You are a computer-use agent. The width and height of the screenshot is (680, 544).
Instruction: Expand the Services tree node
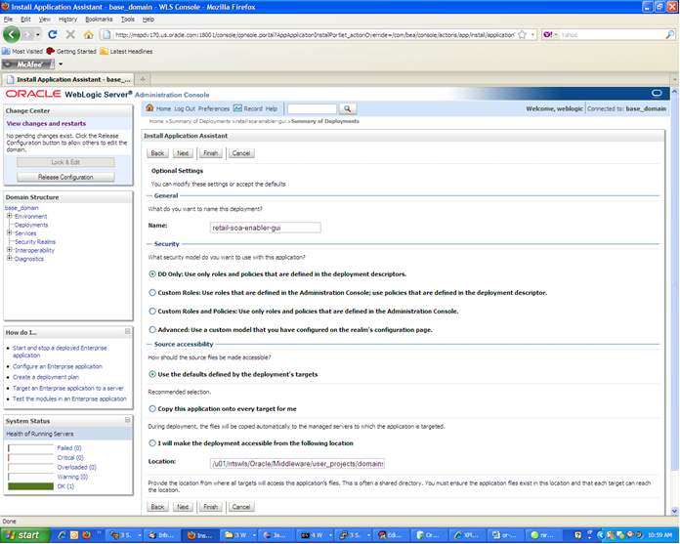9,232
